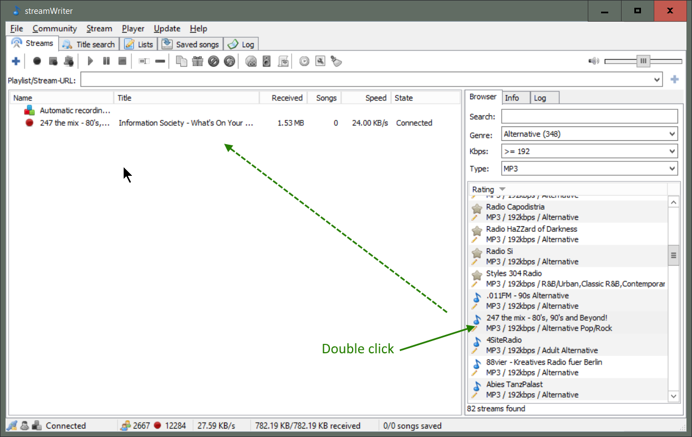Select the 247 the mix stream row
The width and height of the screenshot is (692, 437).
tap(235, 123)
